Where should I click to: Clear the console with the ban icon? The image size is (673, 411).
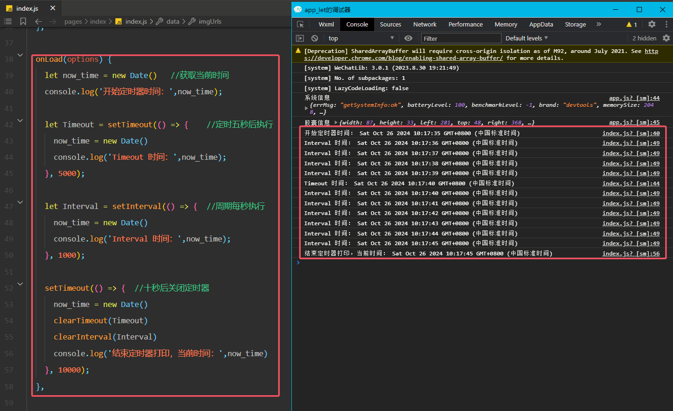(x=315, y=38)
